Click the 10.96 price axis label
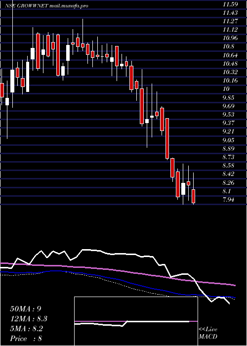Viewport: 247px width, 346px height. click(230, 38)
